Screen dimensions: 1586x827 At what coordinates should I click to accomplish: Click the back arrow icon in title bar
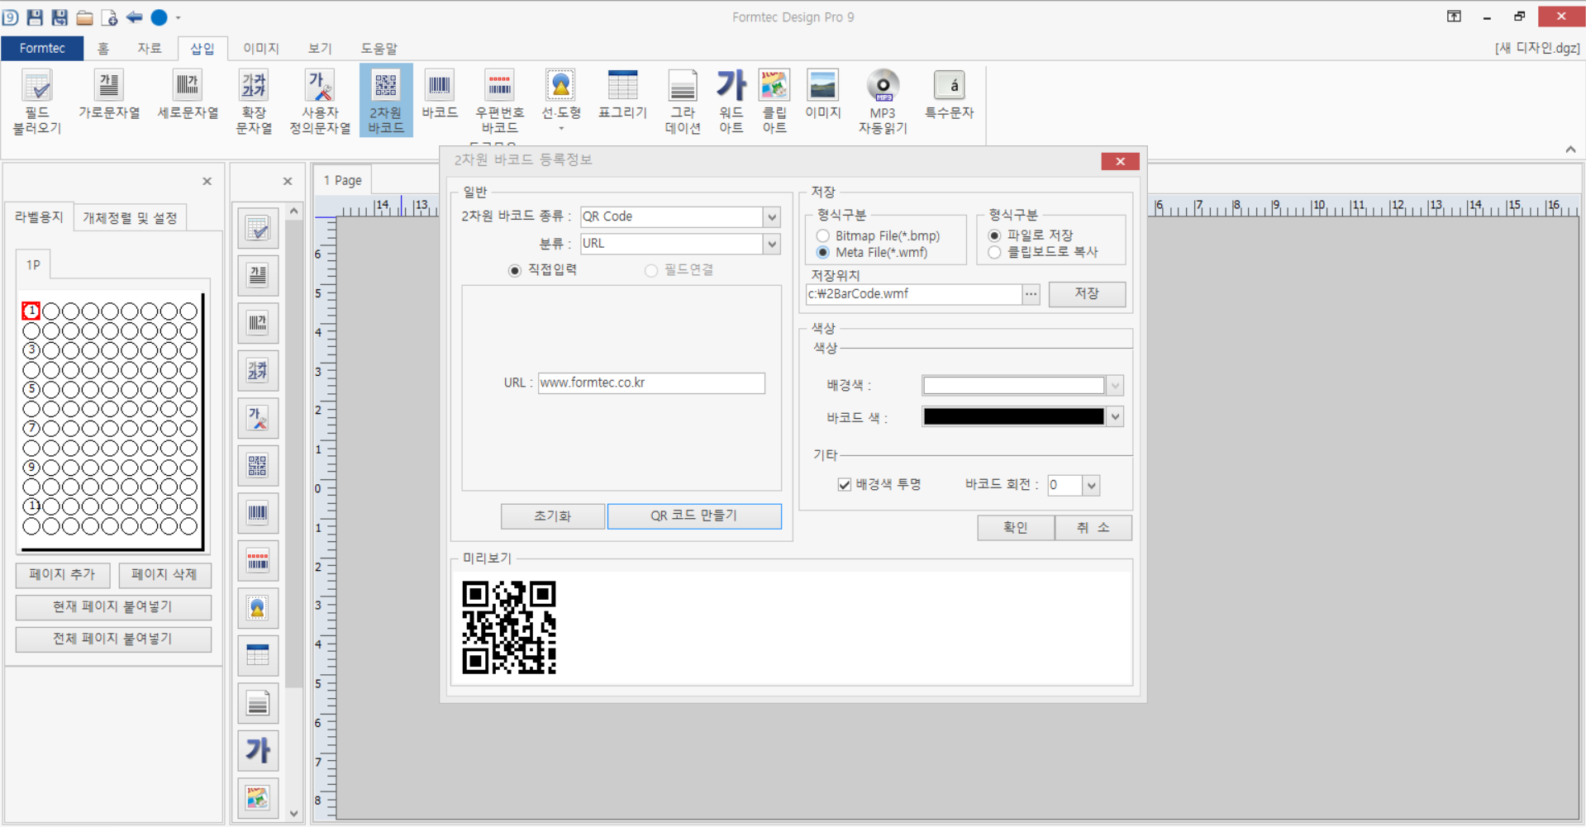[x=134, y=17]
